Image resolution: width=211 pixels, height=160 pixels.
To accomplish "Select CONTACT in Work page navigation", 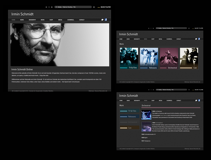I will (x=179, y=39).
